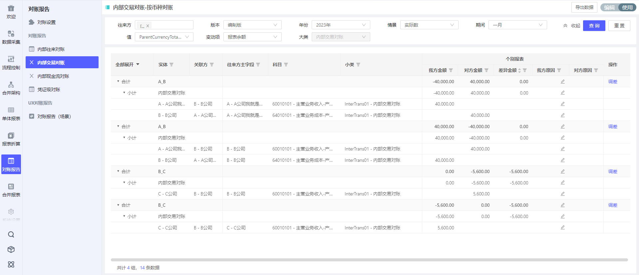Switch mode toggle to 编辑
This screenshot has height=275, width=639.
tap(609, 7)
